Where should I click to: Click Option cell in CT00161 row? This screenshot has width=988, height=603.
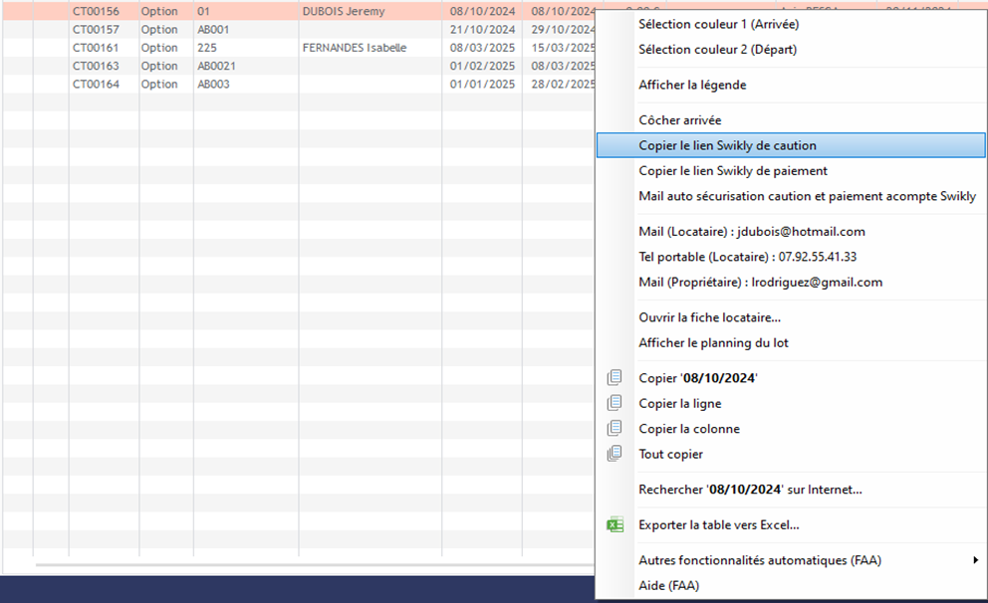tap(159, 48)
